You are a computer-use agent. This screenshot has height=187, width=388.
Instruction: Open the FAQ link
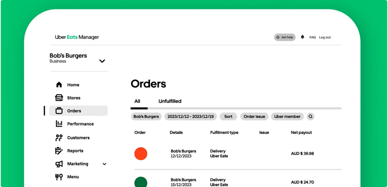[x=313, y=37]
